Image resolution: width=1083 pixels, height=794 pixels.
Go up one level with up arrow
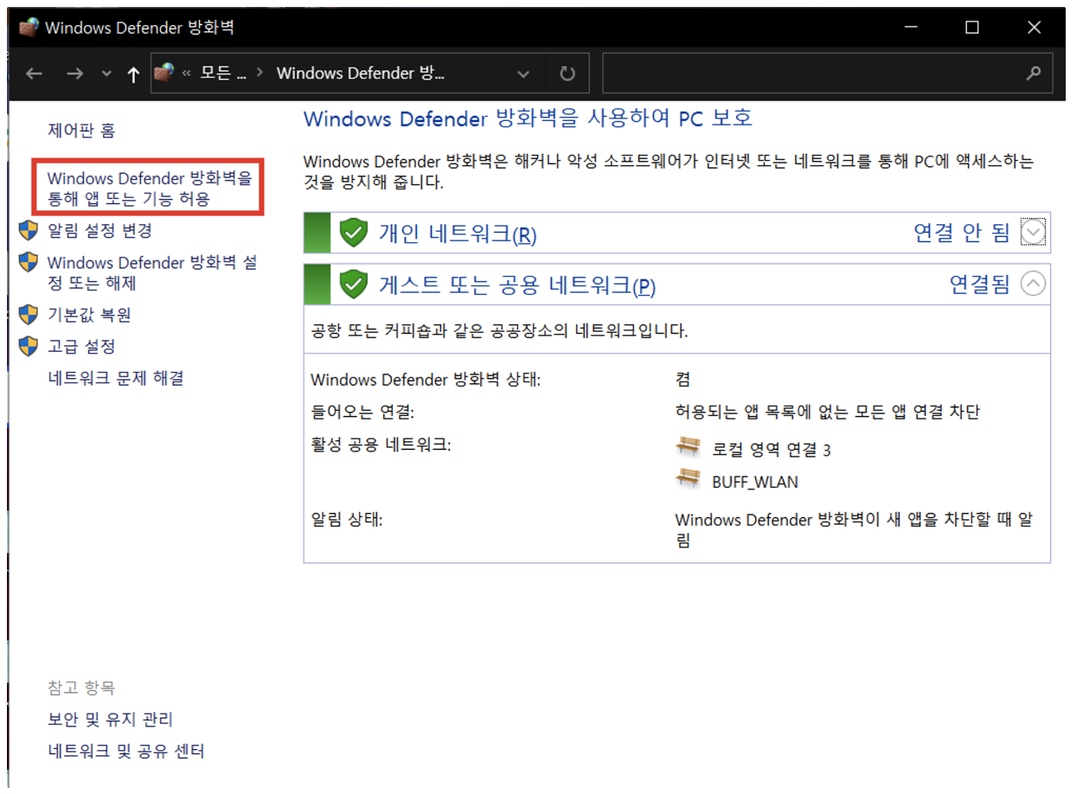[133, 74]
